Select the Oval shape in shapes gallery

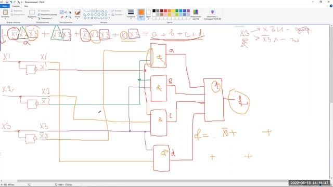(x=92, y=11)
